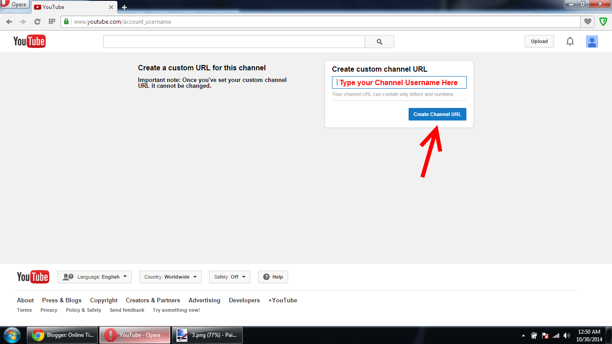The image size is (612, 344).
Task: Click the footer Help button
Action: click(x=273, y=277)
